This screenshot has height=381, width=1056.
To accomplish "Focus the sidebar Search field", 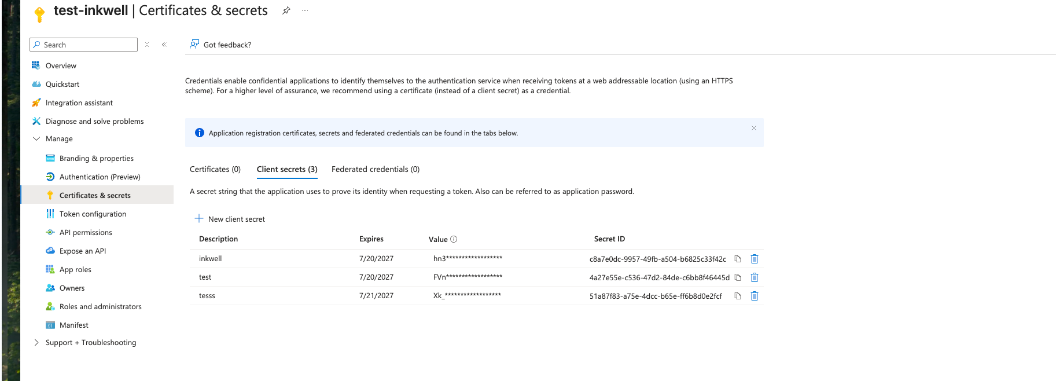I will tap(84, 45).
